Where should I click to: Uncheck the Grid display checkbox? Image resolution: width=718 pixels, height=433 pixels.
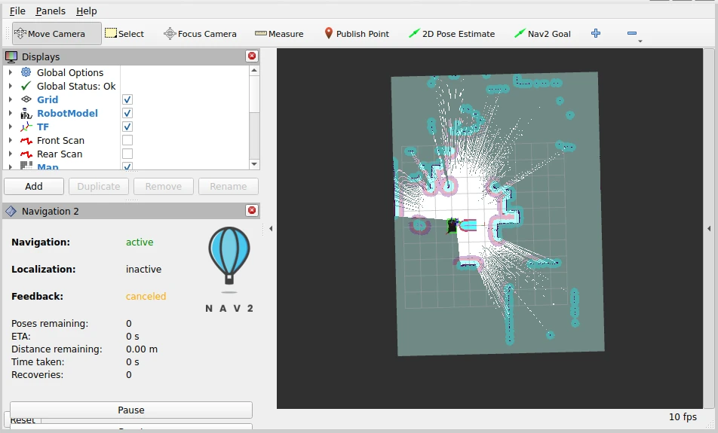coord(127,99)
